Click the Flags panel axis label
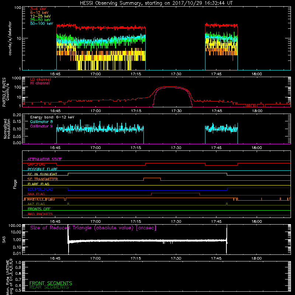This screenshot has width=295, height=295. 15,184
